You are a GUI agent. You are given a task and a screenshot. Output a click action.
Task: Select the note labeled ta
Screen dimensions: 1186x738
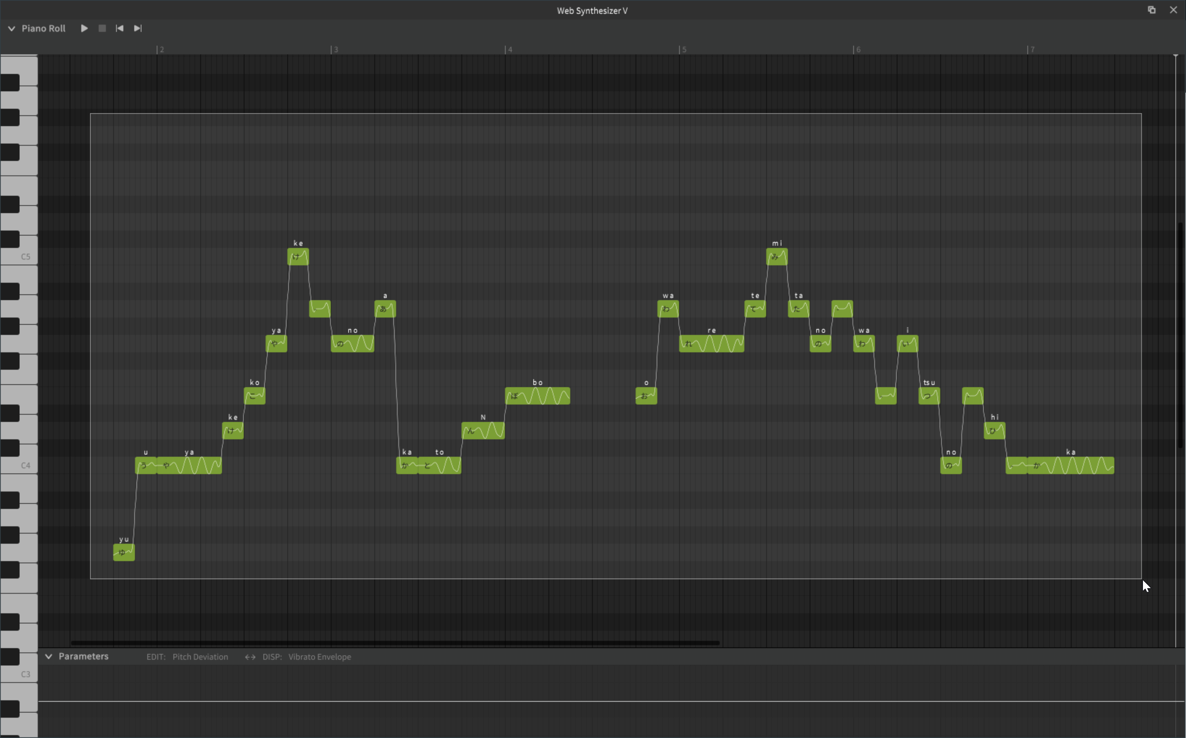click(x=799, y=308)
